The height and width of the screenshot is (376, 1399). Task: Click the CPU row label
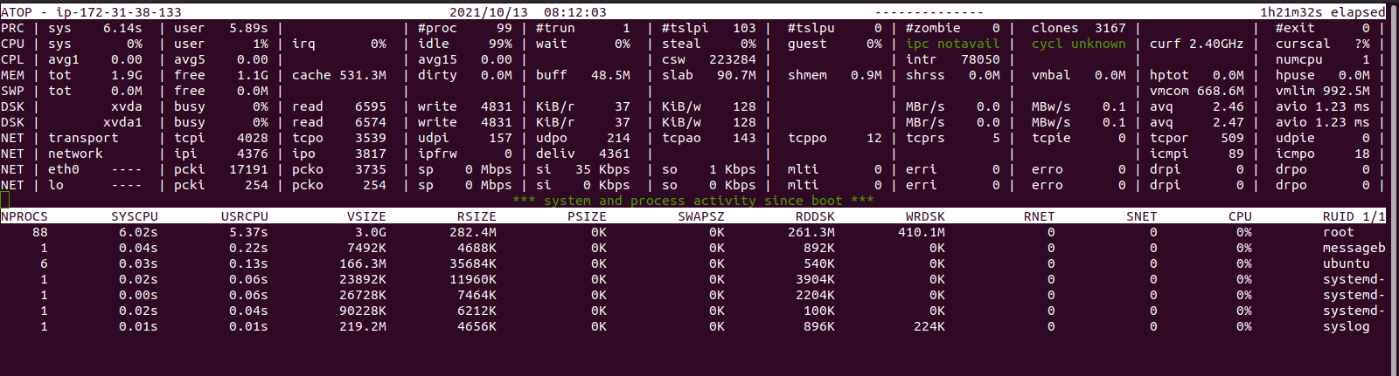[13, 44]
